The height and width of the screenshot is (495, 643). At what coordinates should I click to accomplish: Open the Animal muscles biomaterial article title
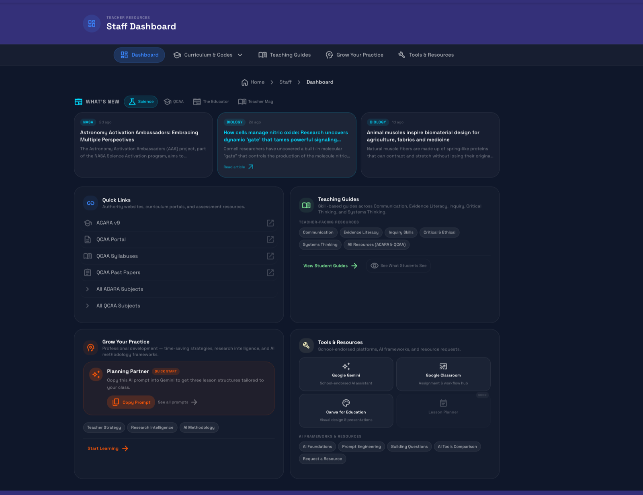tap(423, 136)
